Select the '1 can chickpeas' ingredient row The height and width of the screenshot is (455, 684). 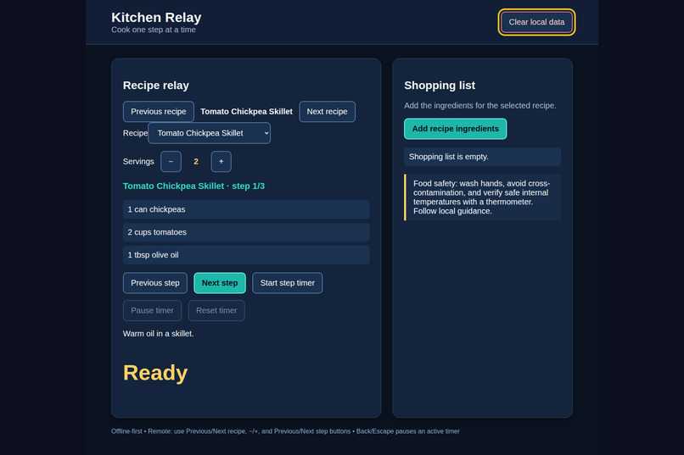pos(246,209)
